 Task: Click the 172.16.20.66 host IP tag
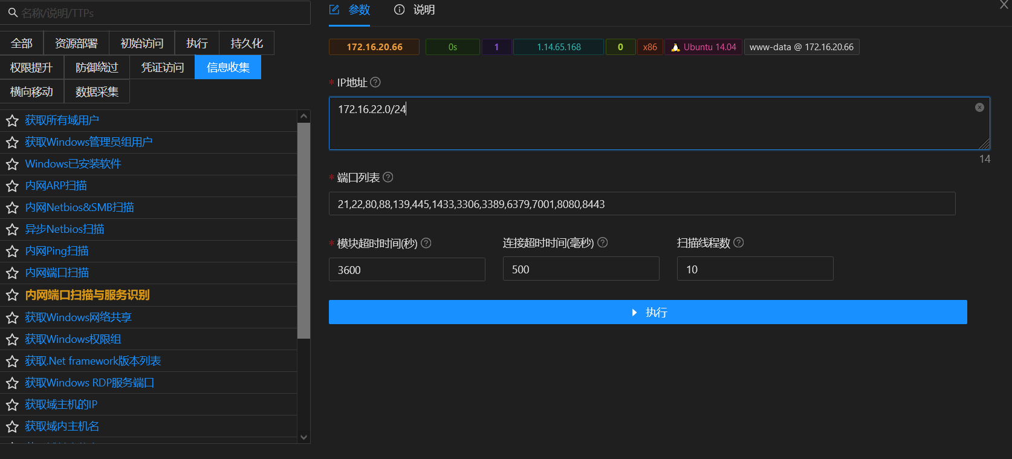pyautogui.click(x=374, y=47)
